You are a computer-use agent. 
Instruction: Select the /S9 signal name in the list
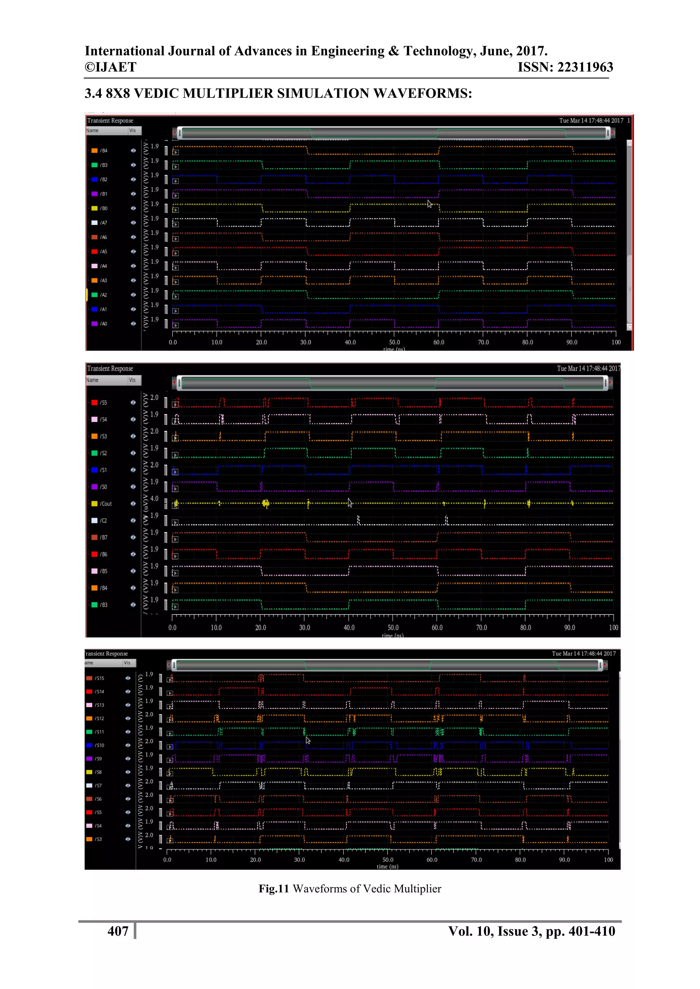tap(99, 758)
